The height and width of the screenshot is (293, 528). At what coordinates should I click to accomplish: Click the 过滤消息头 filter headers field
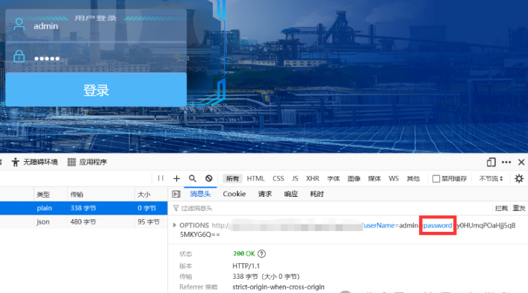[330, 208]
